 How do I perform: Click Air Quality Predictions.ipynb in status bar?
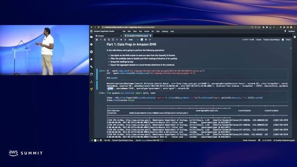click(284, 140)
